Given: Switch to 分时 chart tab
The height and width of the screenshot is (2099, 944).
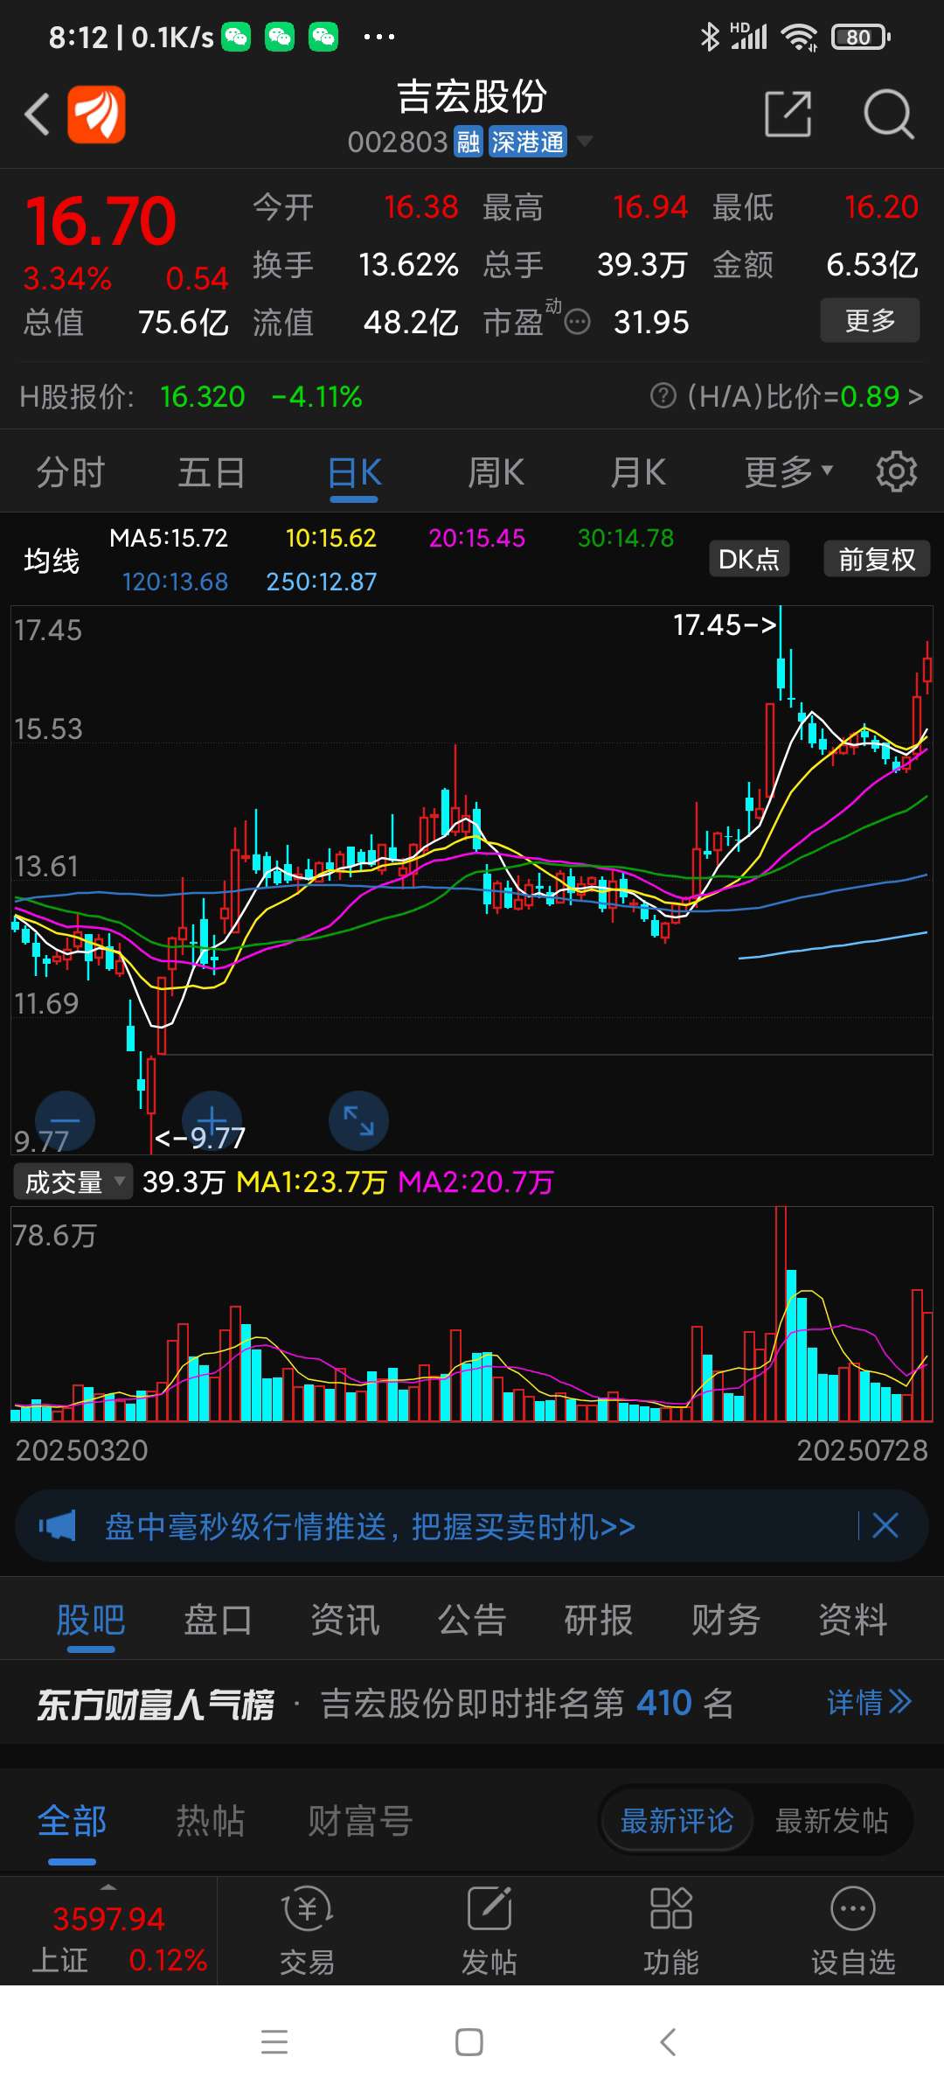Looking at the screenshot, I should [70, 472].
